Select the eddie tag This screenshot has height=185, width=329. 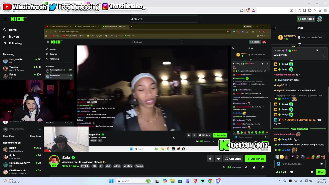(117, 166)
